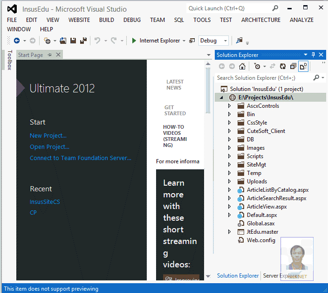Click the Navigate Forward toolbar icon

click(x=33, y=41)
